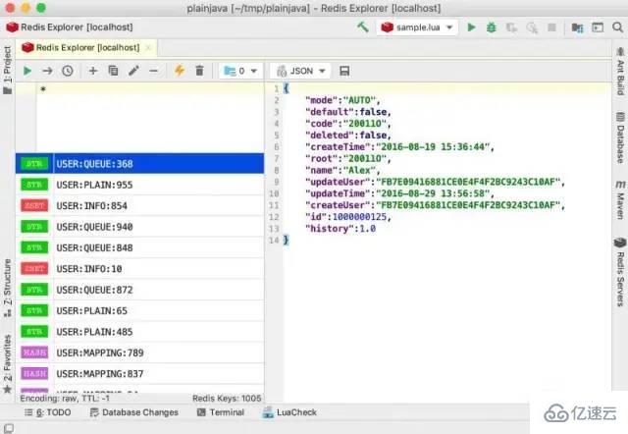Viewport: 628px width, 434px height.
Task: Open the LuaCheck tool window
Action: [294, 413]
